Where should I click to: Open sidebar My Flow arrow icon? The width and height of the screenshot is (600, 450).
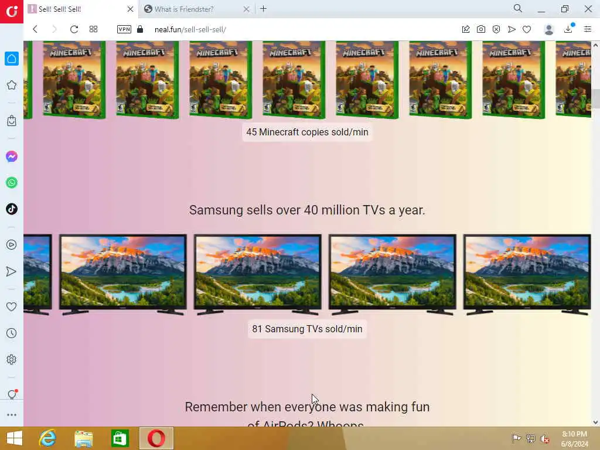click(12, 271)
